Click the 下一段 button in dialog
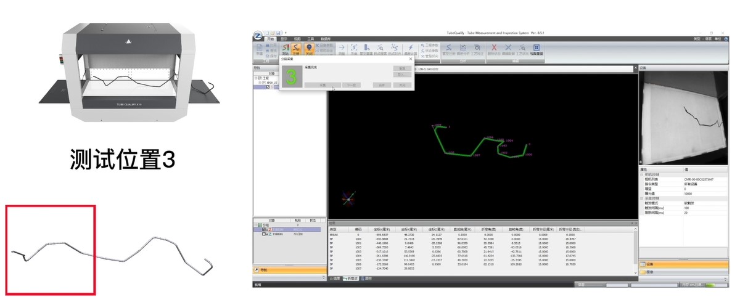 click(x=350, y=85)
